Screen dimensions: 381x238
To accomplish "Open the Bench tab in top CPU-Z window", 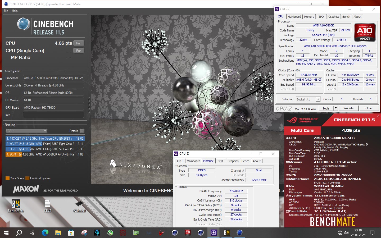I will [x=346, y=17].
